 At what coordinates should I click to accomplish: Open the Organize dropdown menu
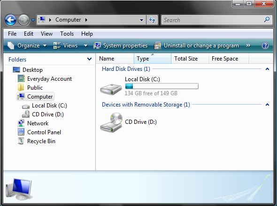27,46
